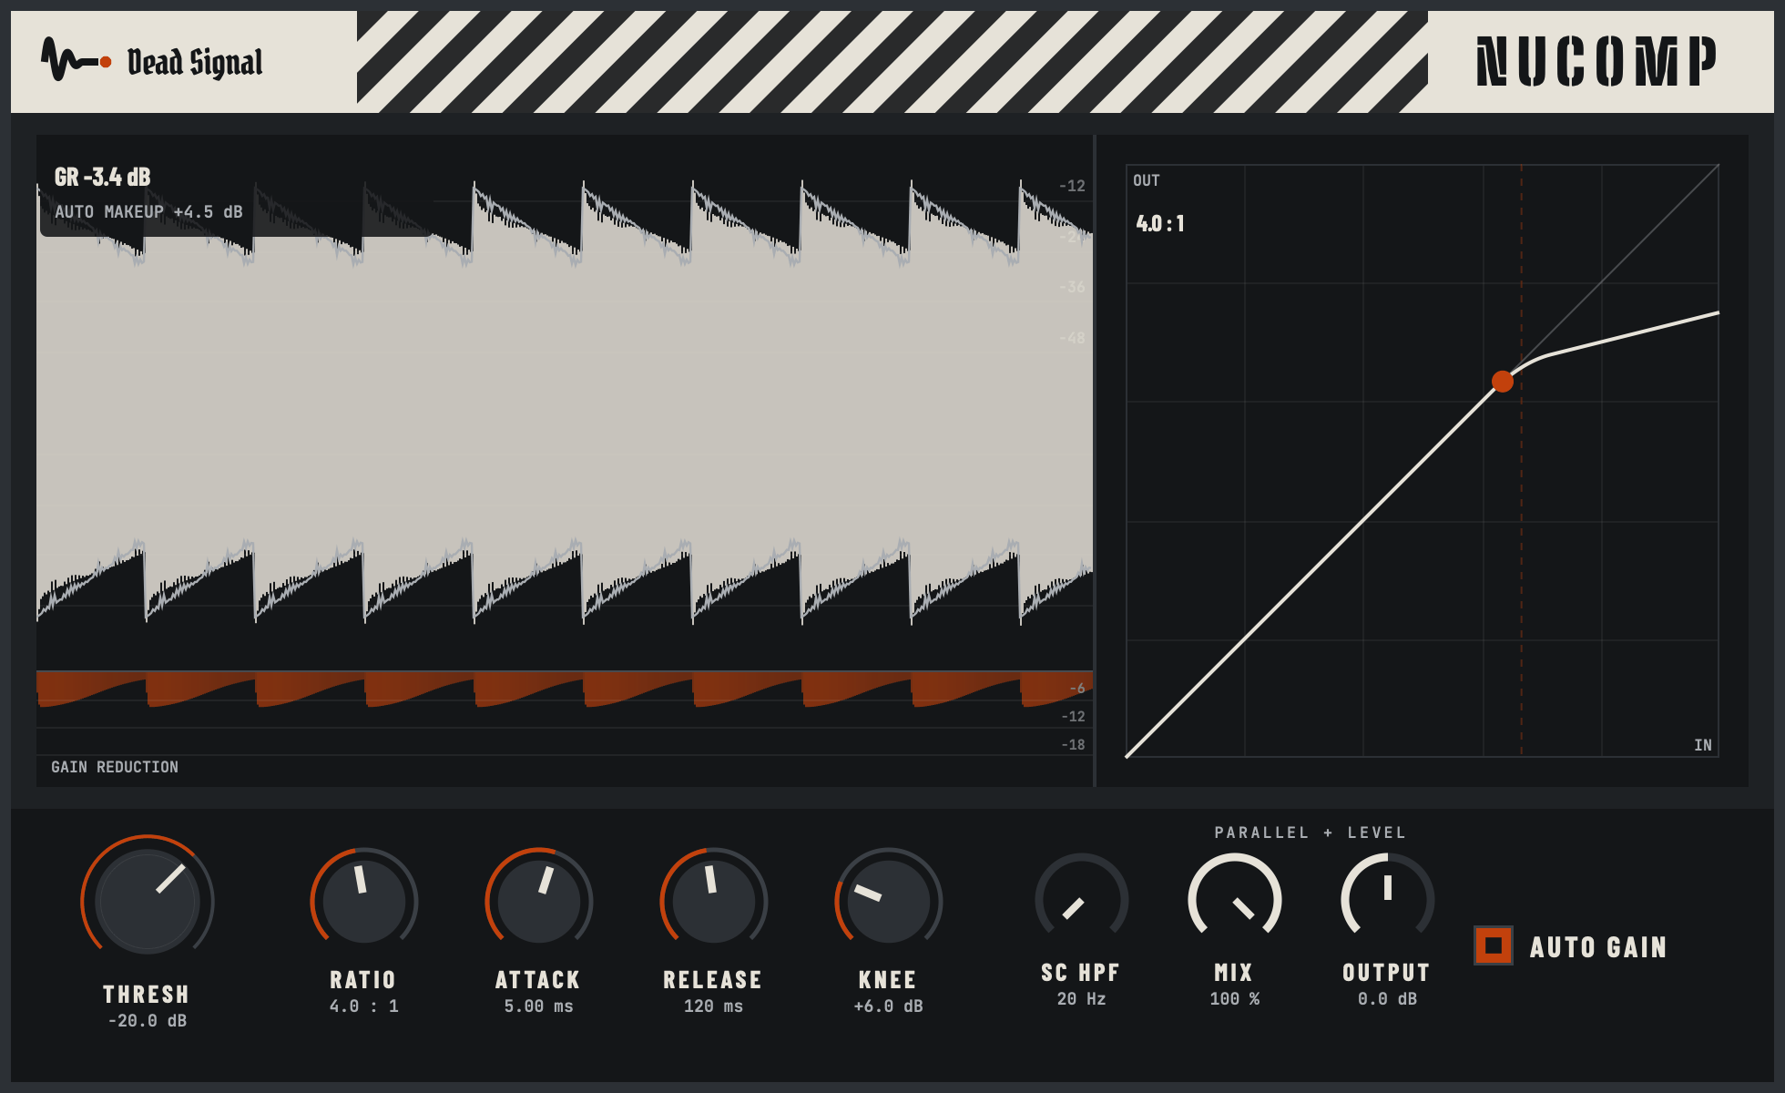Click the NUCOMP plugin title
The width and height of the screenshot is (1785, 1093).
(x=1596, y=62)
